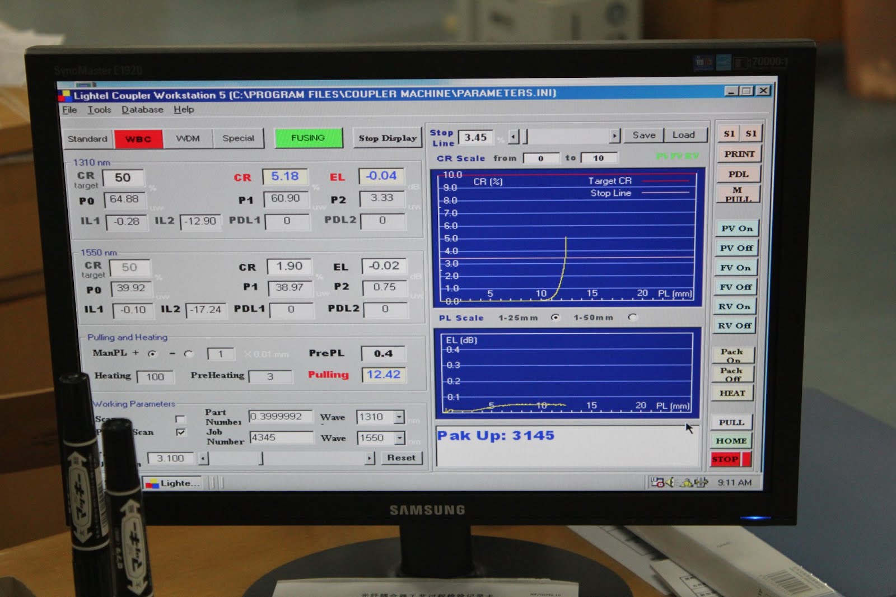
Task: Click the yellow triangle tray icon
Action: point(685,482)
